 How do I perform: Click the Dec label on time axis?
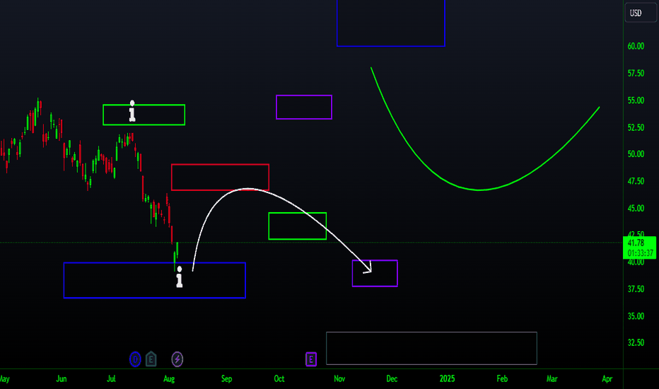pos(392,379)
